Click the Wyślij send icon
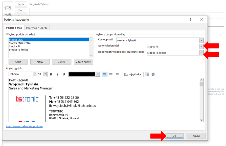 click(x=8, y=9)
